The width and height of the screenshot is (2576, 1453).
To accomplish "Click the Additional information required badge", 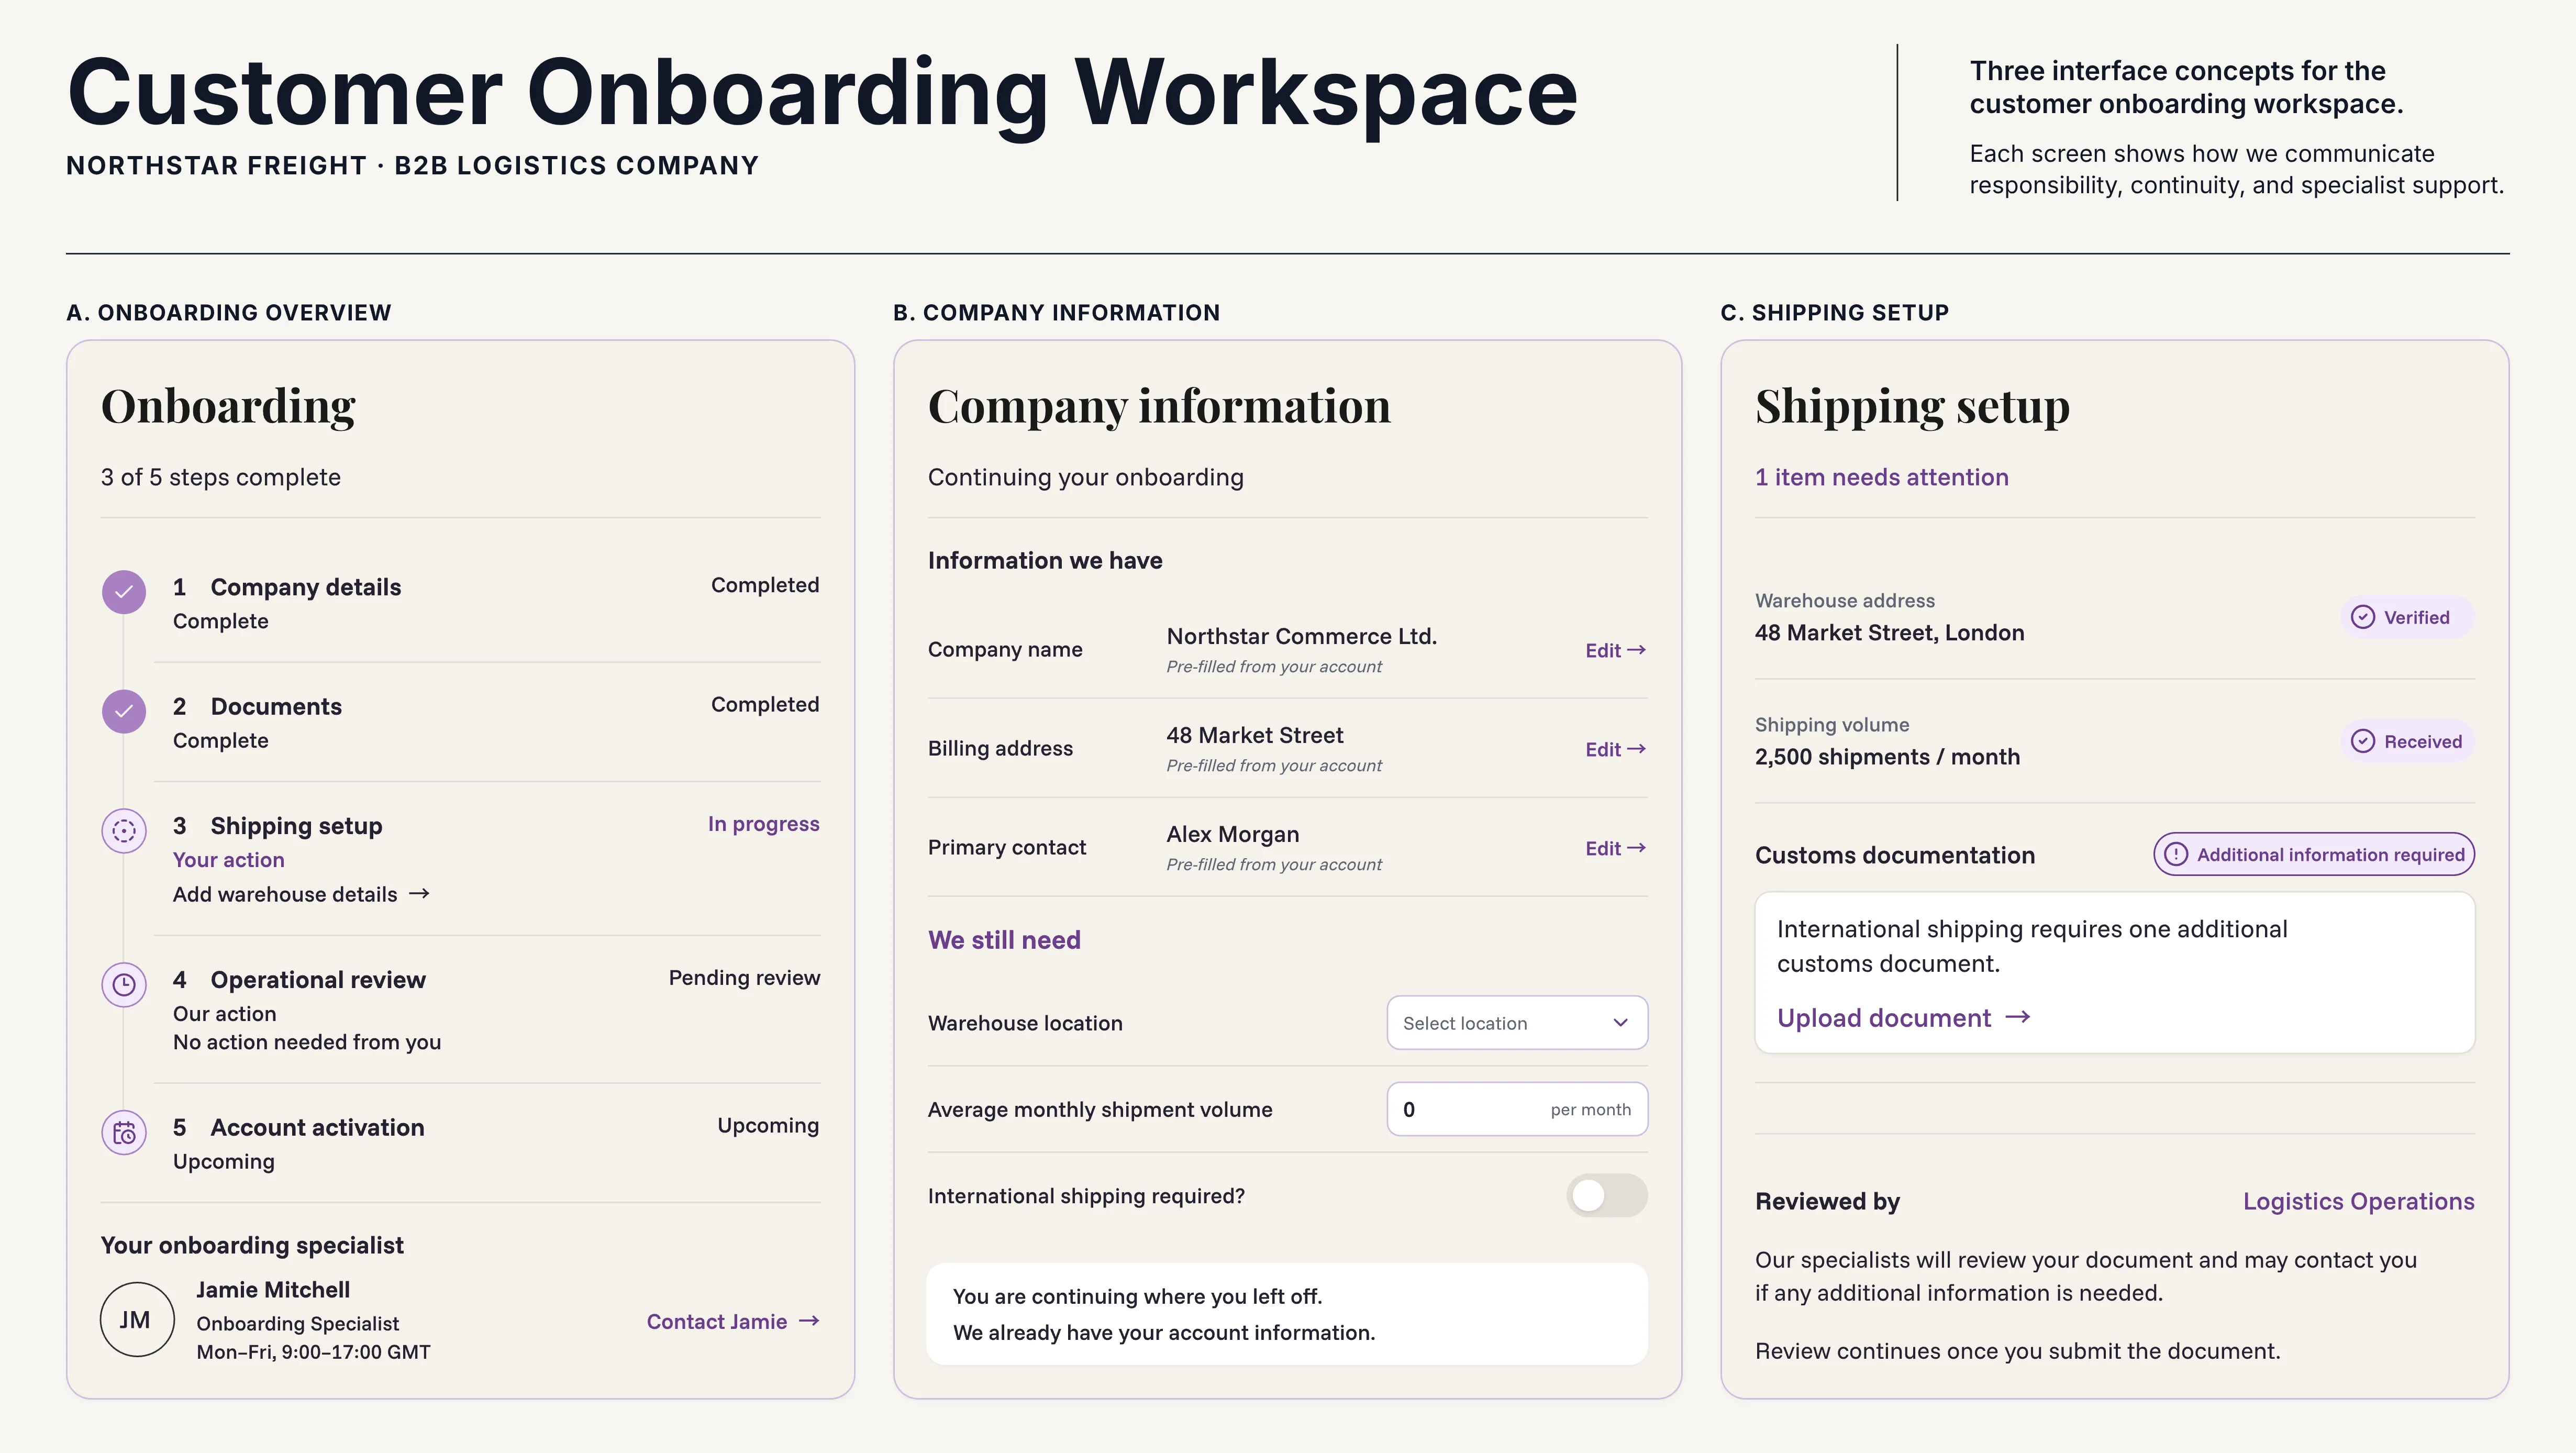I will (x=2314, y=854).
